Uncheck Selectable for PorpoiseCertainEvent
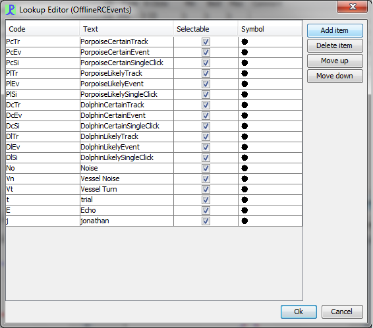The height and width of the screenshot is (328, 373). (206, 52)
